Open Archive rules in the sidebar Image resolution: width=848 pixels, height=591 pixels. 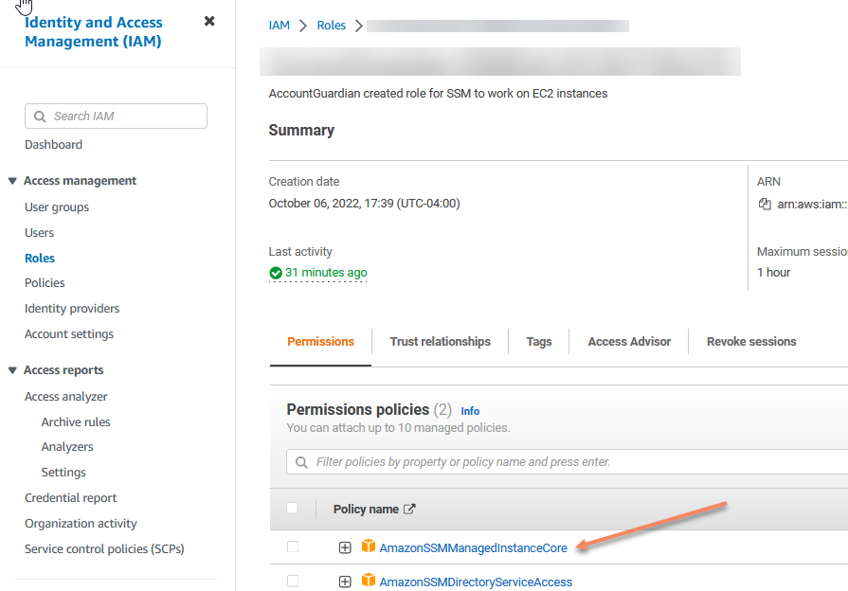pyautogui.click(x=76, y=421)
